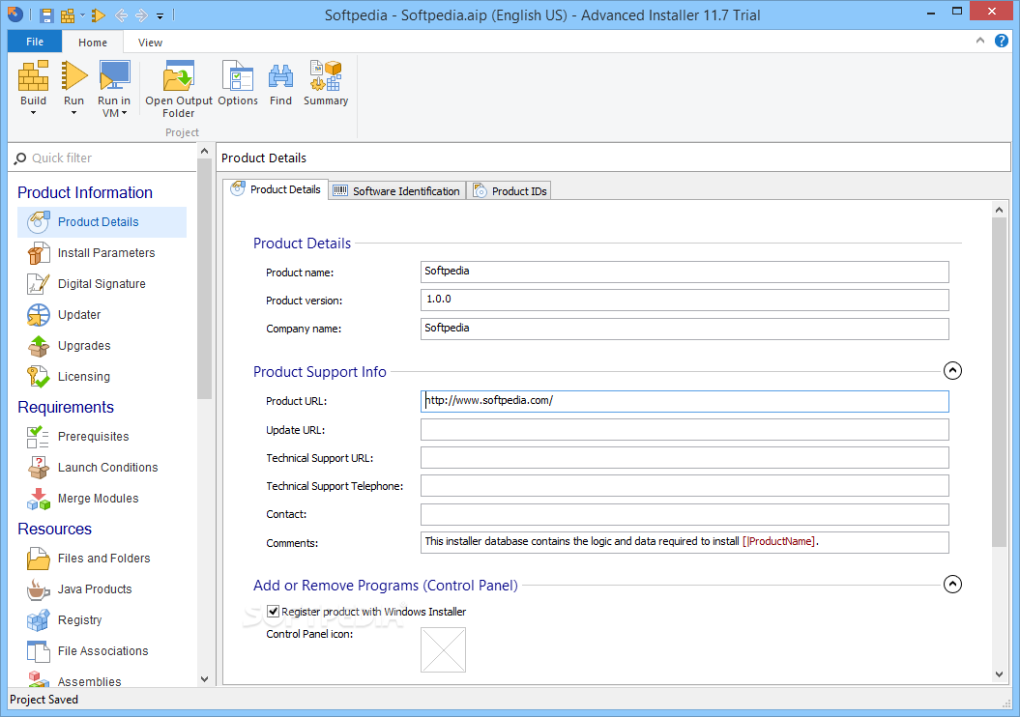1020x717 pixels.
Task: Open Files and Folders page
Action: click(102, 559)
